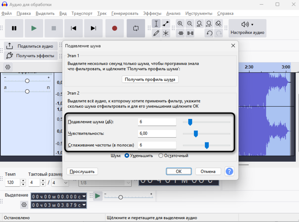The width and height of the screenshot is (299, 222).
Task: Click the Trim audio outside selection icon
Action: [180, 33]
